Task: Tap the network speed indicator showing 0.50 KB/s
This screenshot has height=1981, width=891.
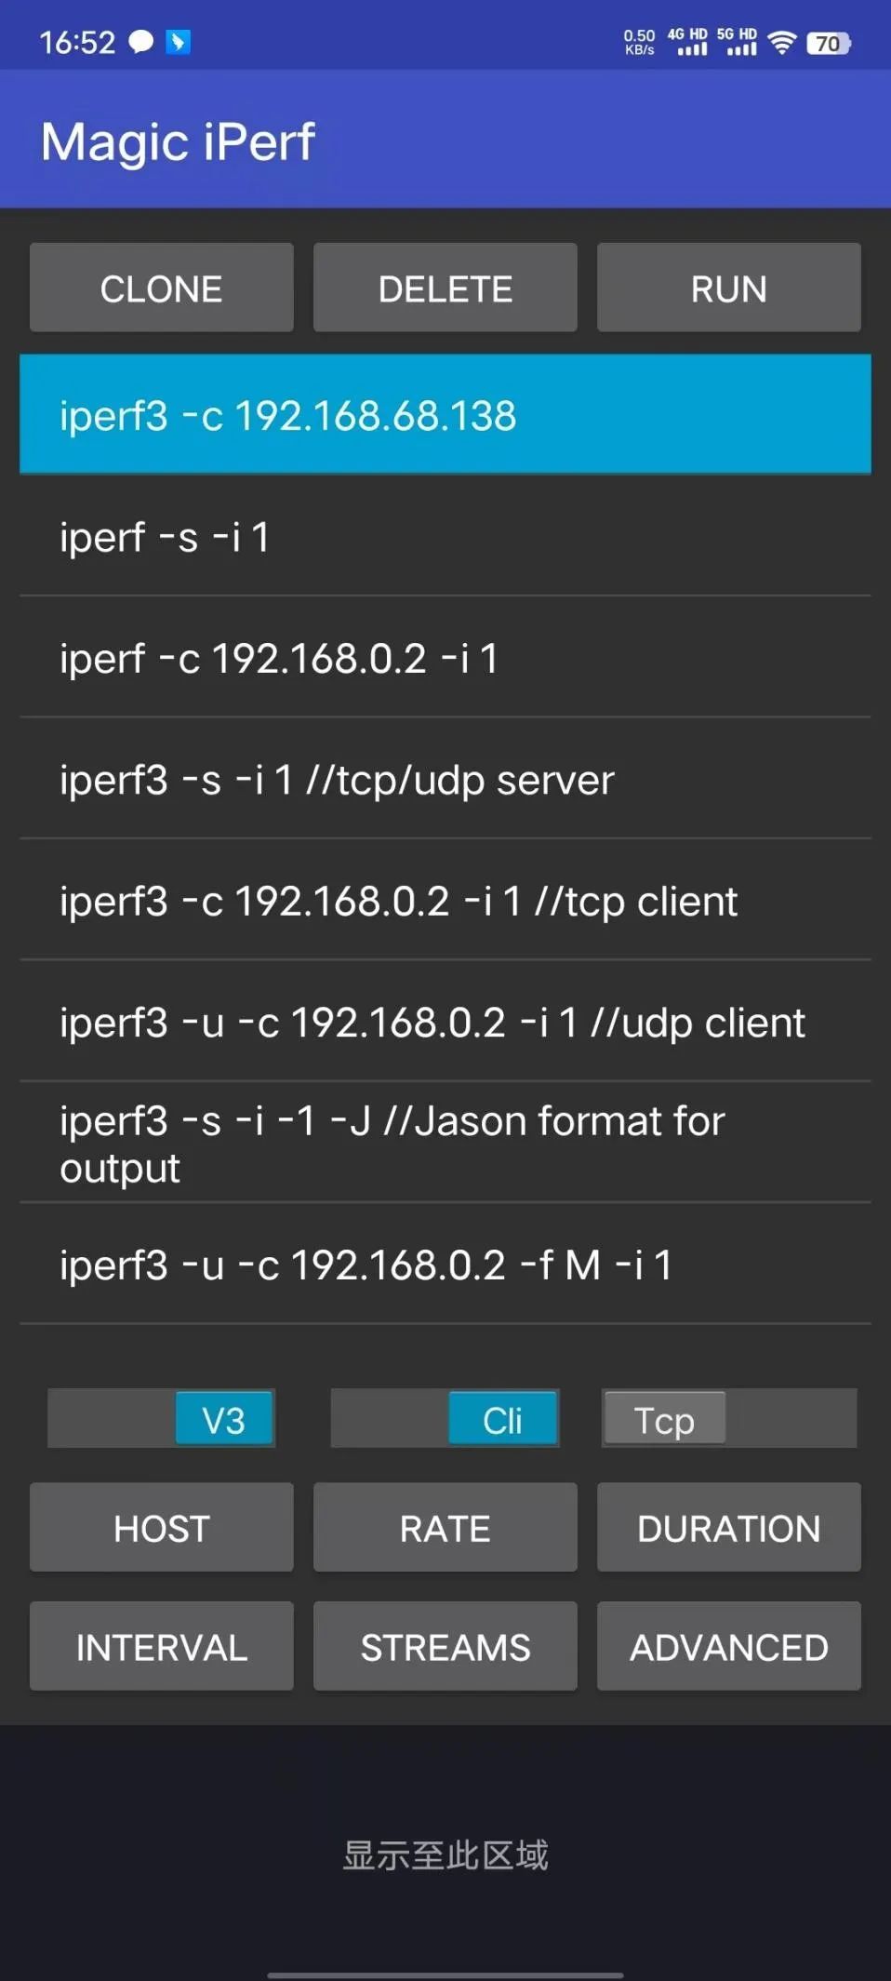Action: pyautogui.click(x=640, y=41)
